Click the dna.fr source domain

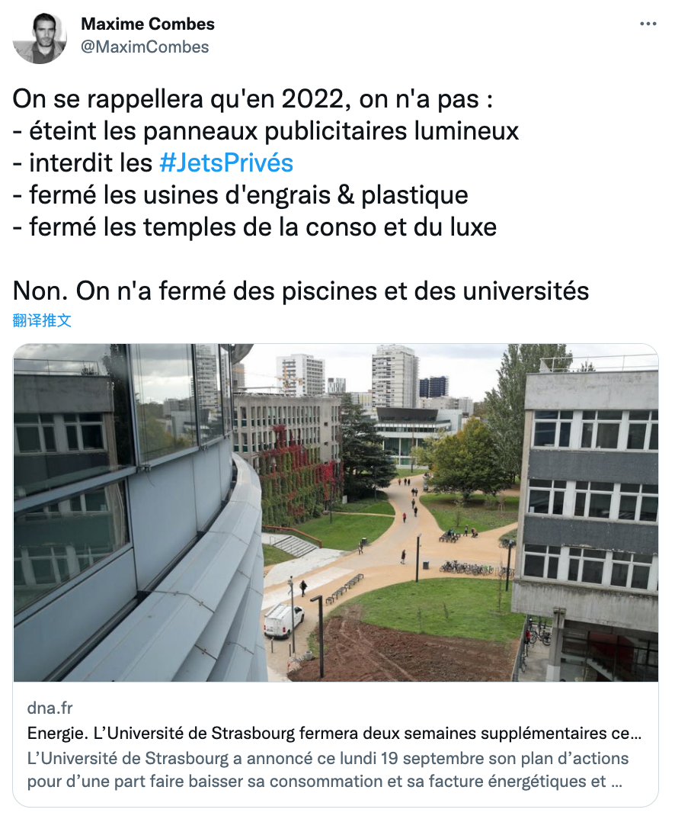50,708
